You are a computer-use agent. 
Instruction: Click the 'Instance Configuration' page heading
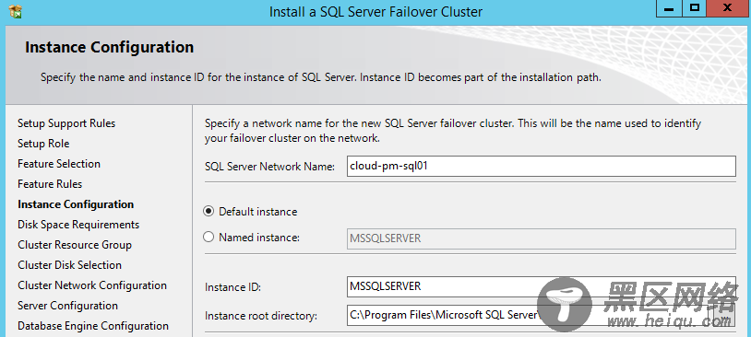tap(109, 47)
